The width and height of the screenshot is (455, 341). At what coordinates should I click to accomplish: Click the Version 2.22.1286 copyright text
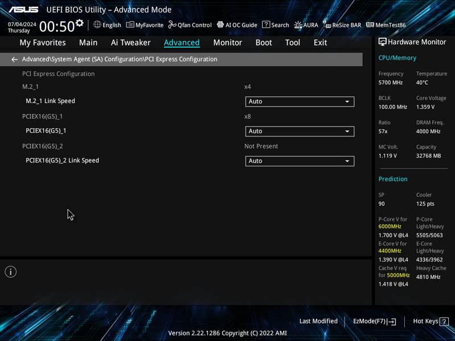tap(228, 333)
